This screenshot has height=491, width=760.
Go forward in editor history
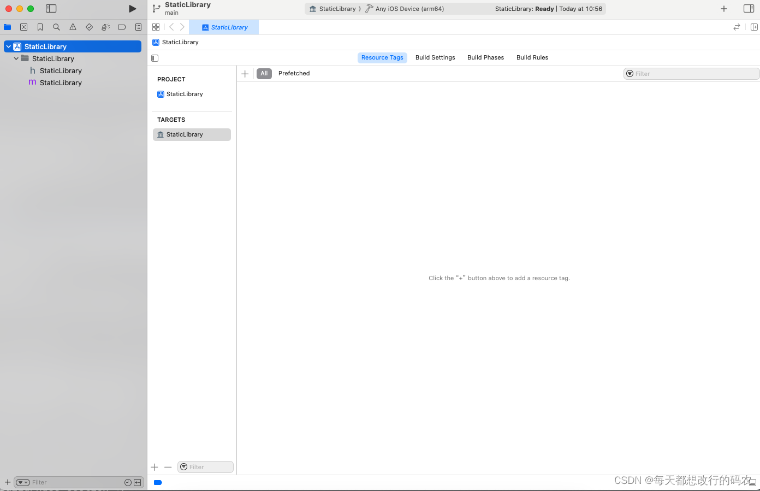pos(182,27)
